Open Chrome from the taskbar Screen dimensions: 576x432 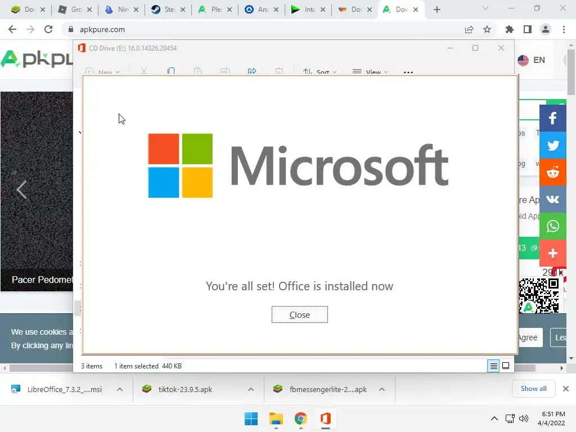point(300,418)
